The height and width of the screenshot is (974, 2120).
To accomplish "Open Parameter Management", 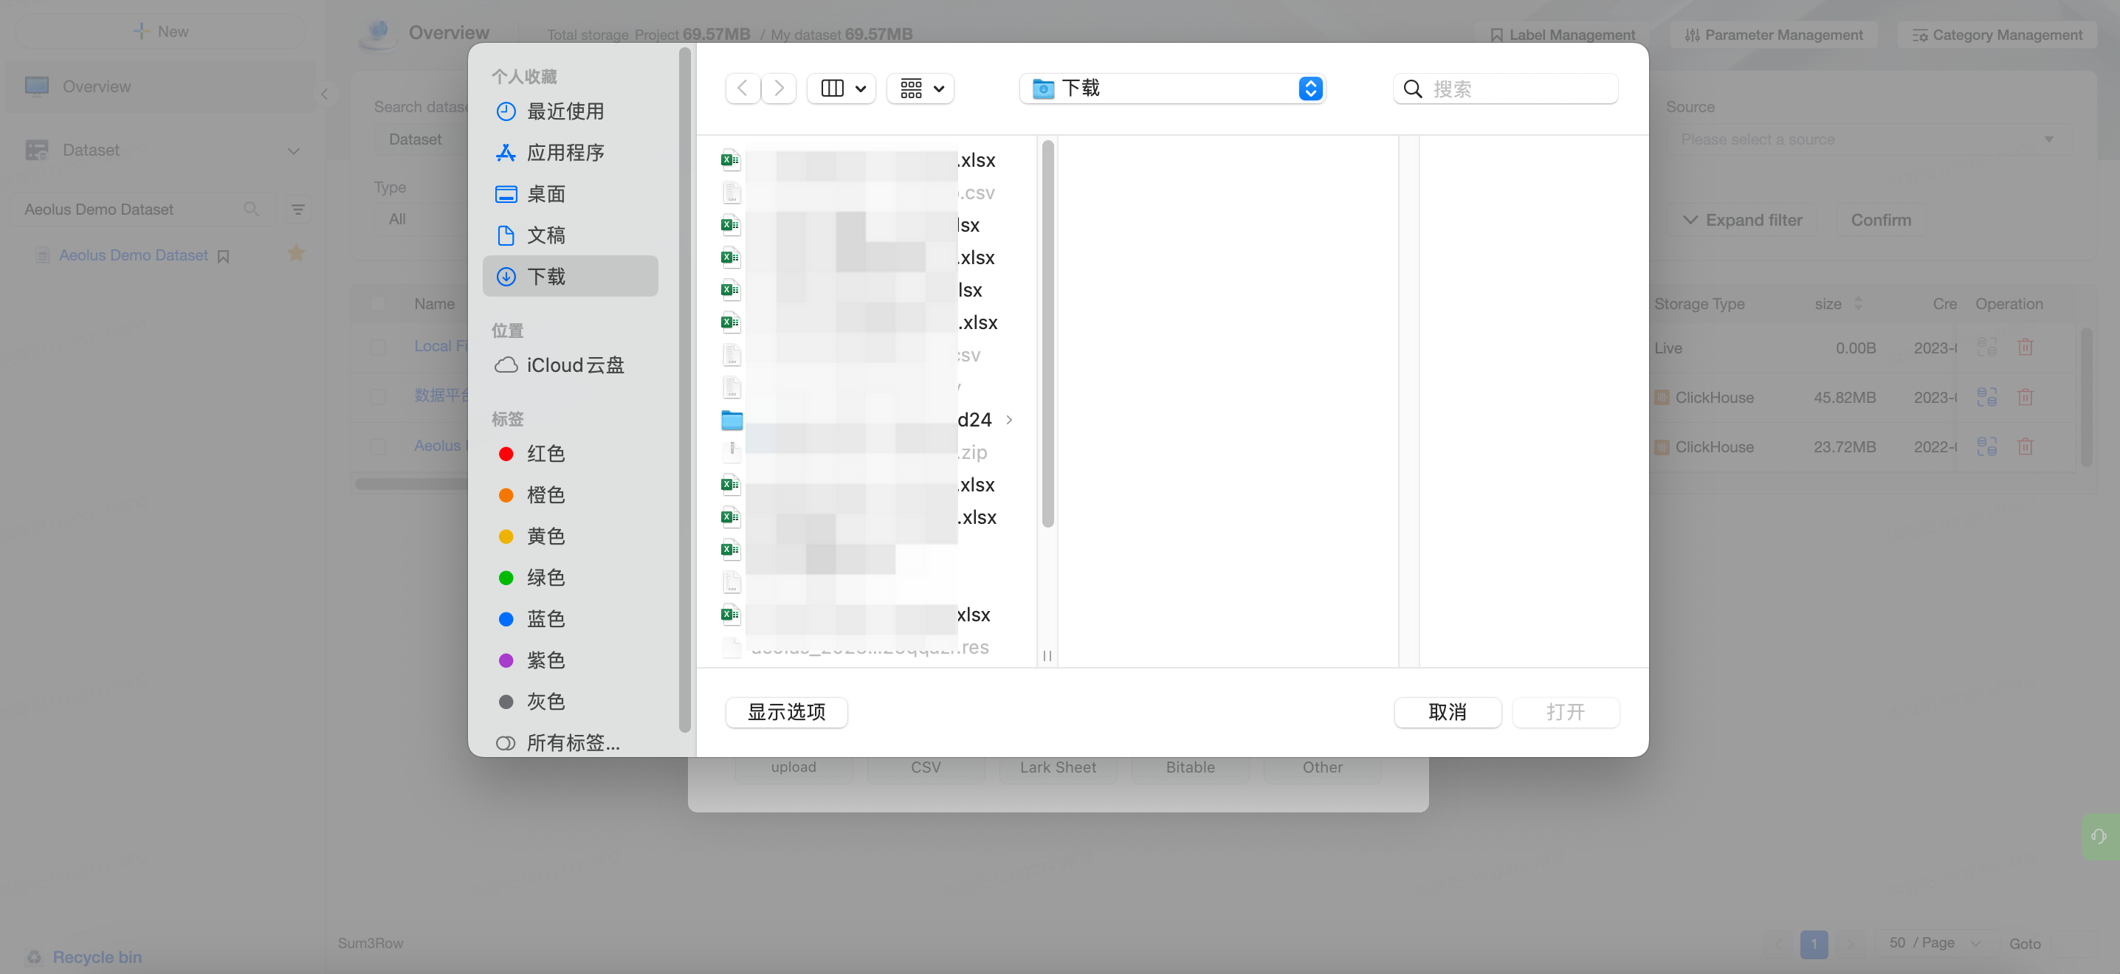I will 1774,35.
